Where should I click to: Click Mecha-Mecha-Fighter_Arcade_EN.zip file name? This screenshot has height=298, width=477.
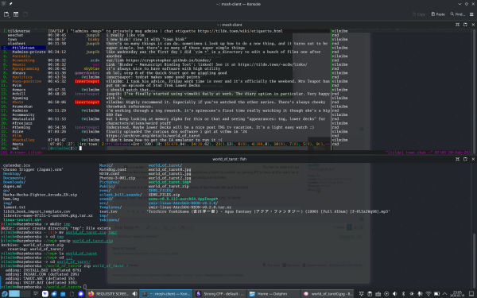(41, 195)
